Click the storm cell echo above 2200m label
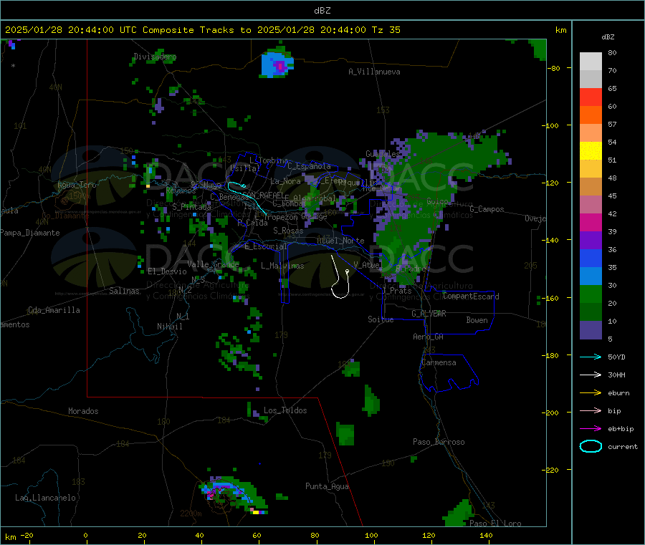The width and height of the screenshot is (645, 545). tap(233, 495)
